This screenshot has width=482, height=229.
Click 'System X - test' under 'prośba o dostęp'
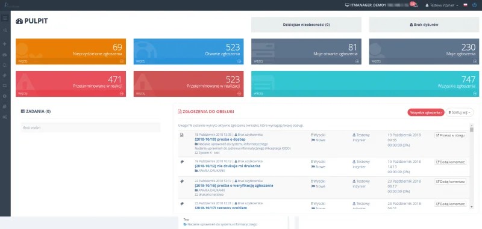pyautogui.click(x=208, y=152)
